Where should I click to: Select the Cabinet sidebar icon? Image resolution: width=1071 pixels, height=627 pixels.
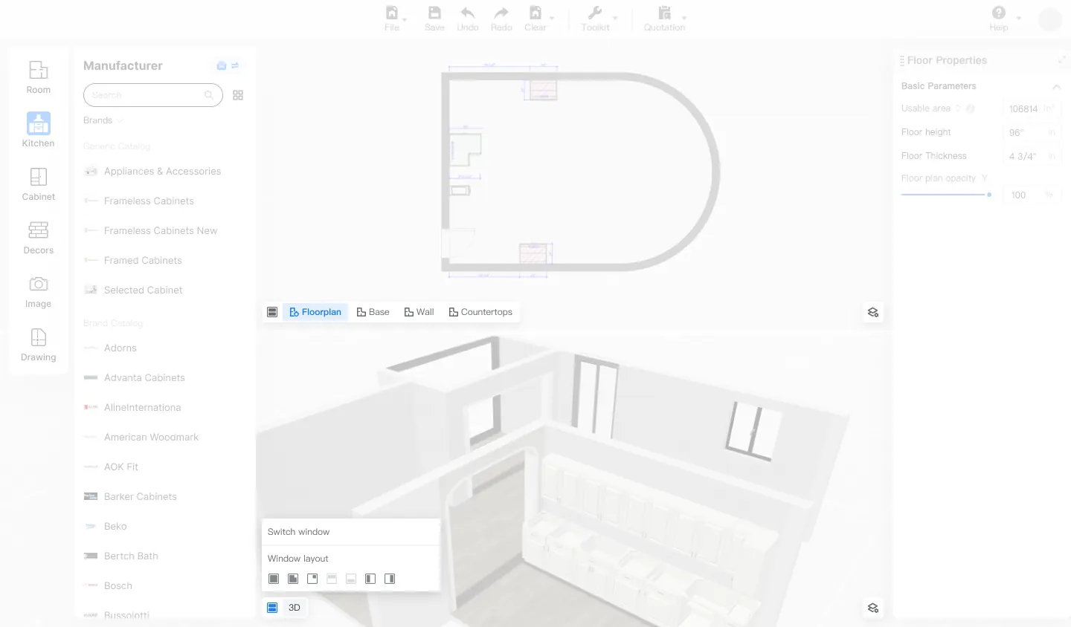39,184
